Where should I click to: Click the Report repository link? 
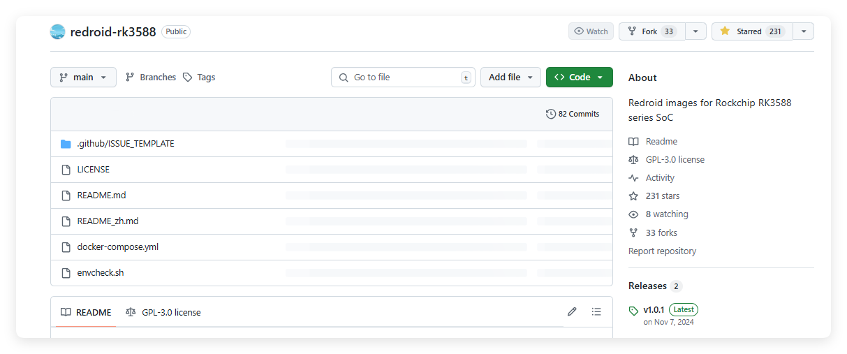click(x=662, y=251)
